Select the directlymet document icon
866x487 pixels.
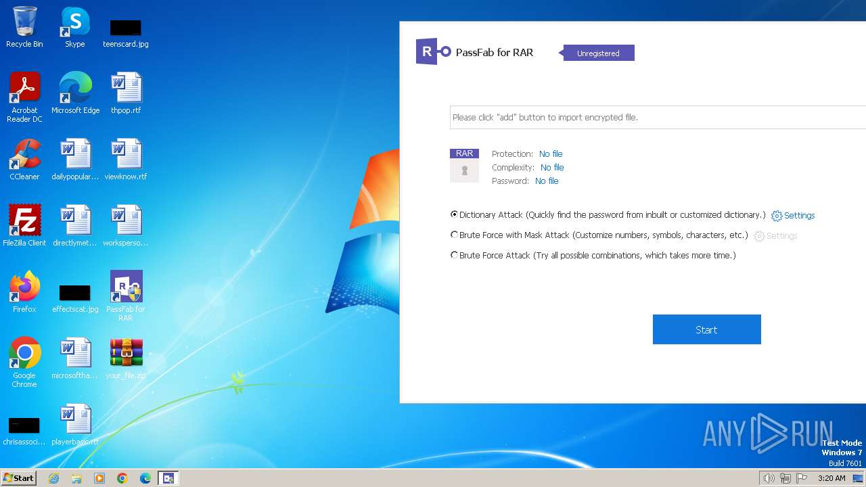coord(75,226)
